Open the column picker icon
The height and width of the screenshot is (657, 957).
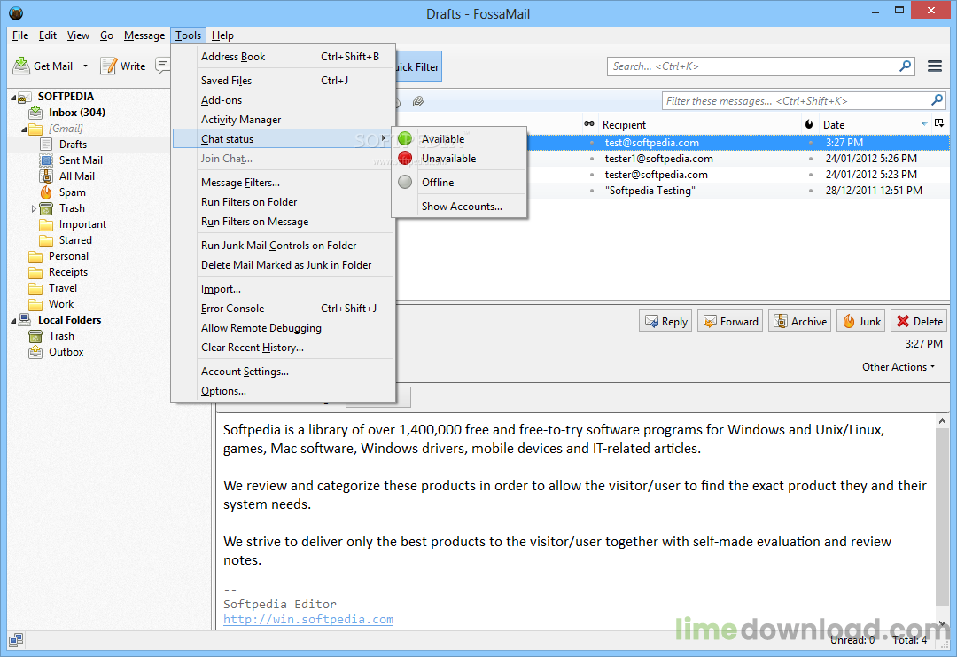(x=939, y=123)
